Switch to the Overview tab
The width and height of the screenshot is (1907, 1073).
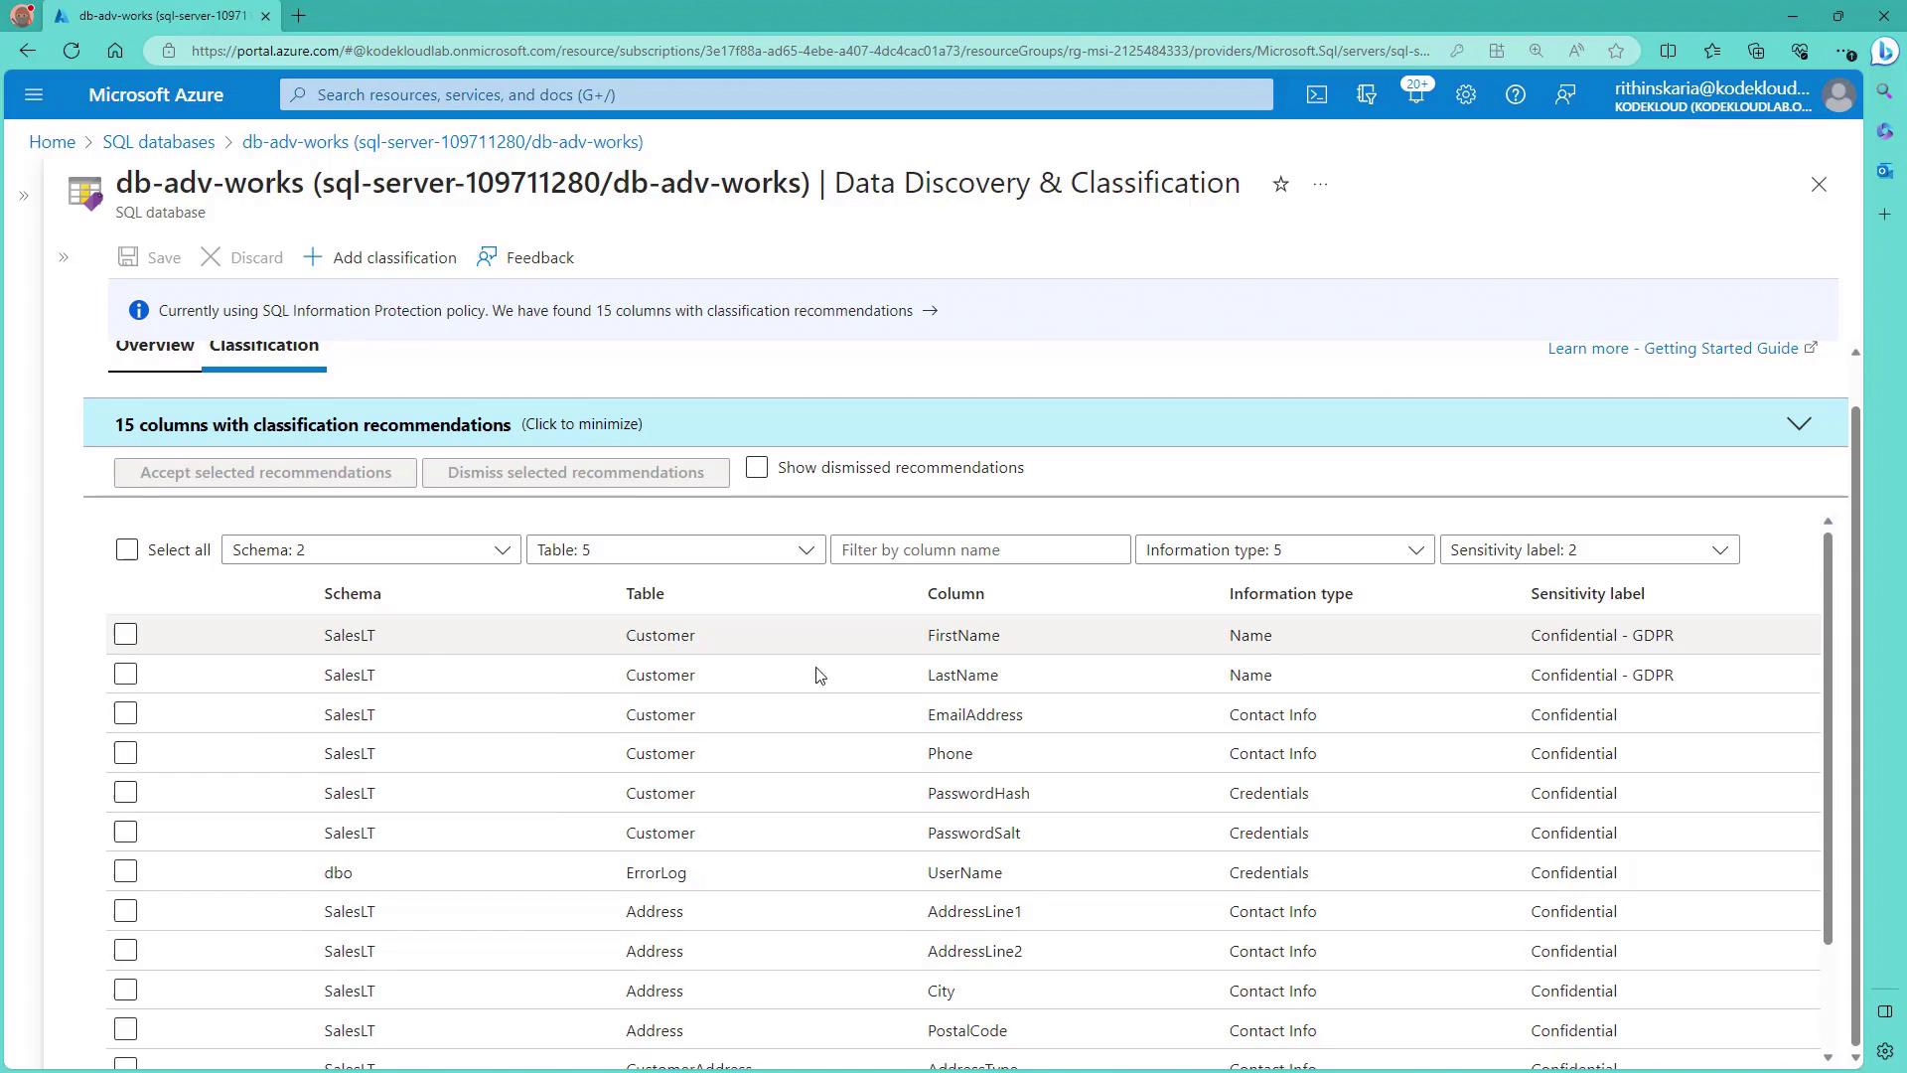(155, 345)
